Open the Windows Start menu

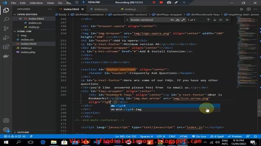pyautogui.click(x=6, y=142)
